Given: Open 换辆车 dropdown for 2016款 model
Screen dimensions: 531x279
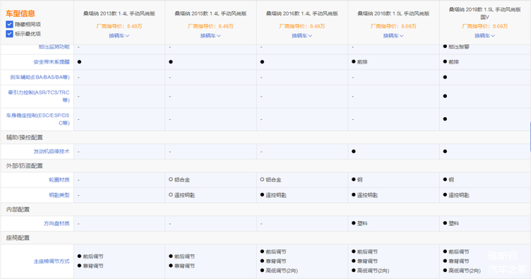Looking at the screenshot, I should (302, 35).
